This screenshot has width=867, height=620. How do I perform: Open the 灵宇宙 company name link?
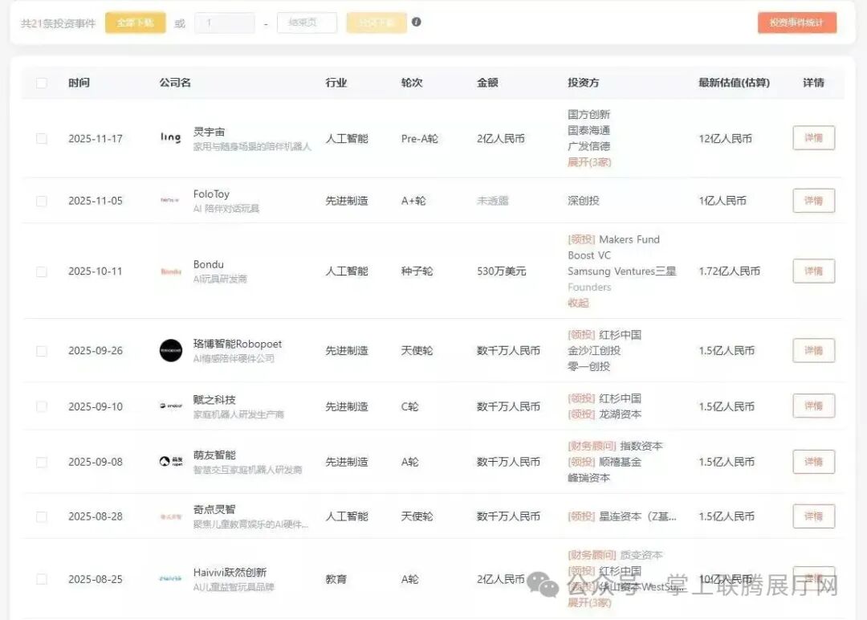[x=209, y=132]
